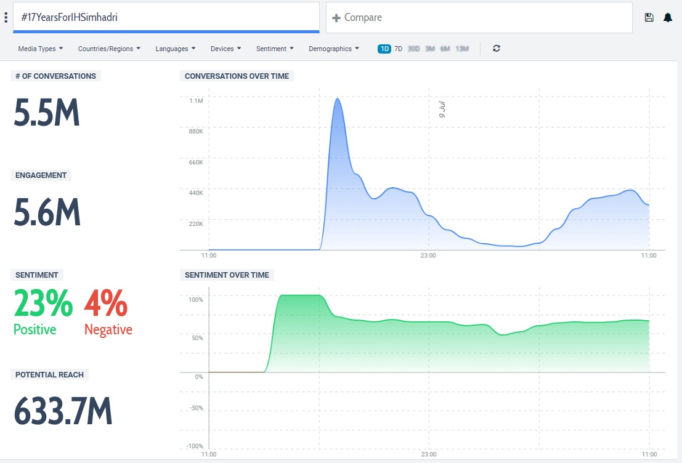
Task: Click the conversations chart peak near 1.1M
Action: 338,99
